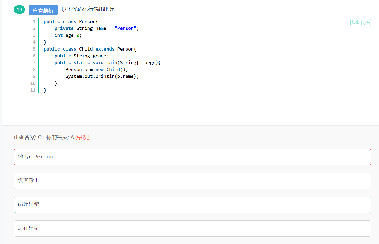Click the question text 以下代码运行输出的是
Viewport: 379px width, 244px height.
pos(88,9)
